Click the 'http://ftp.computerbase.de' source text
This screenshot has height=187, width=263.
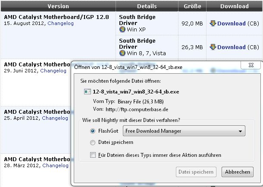[137, 109]
